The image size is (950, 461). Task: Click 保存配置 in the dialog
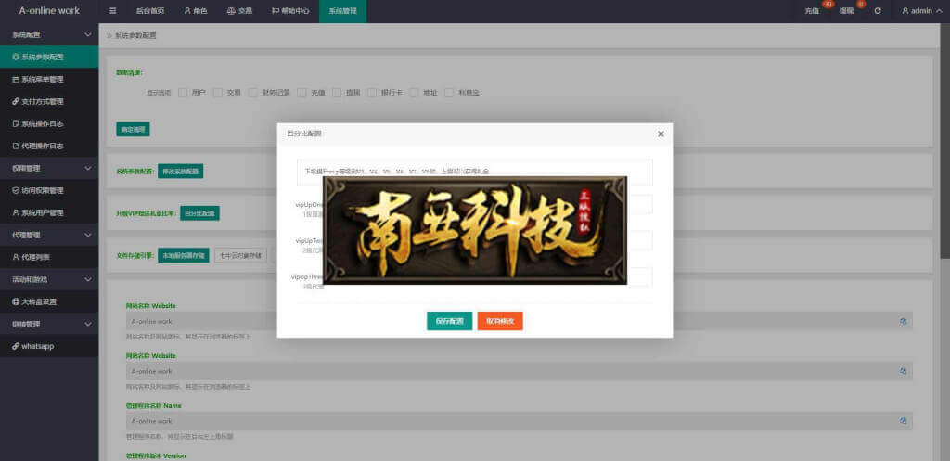point(450,321)
